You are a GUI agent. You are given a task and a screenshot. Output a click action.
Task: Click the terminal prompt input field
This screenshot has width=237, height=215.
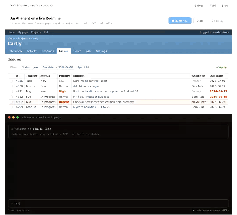point(118,203)
